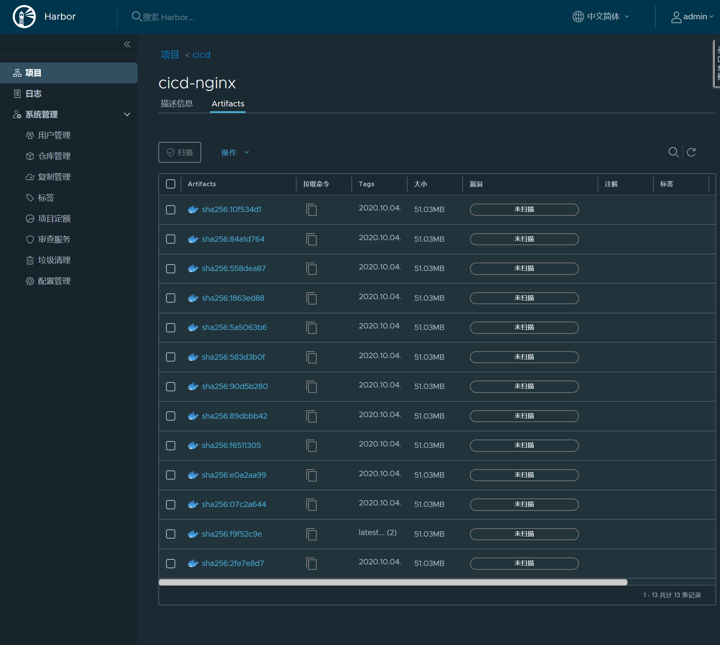720x645 pixels.
Task: Switch to the Artifacts tab
Action: pos(228,104)
